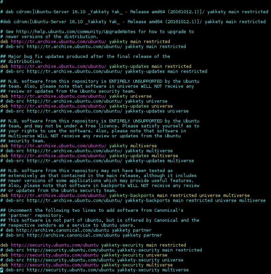
Task: Click the active deb 'yakkety-updates main restricted' line
Action: pos(96,67)
